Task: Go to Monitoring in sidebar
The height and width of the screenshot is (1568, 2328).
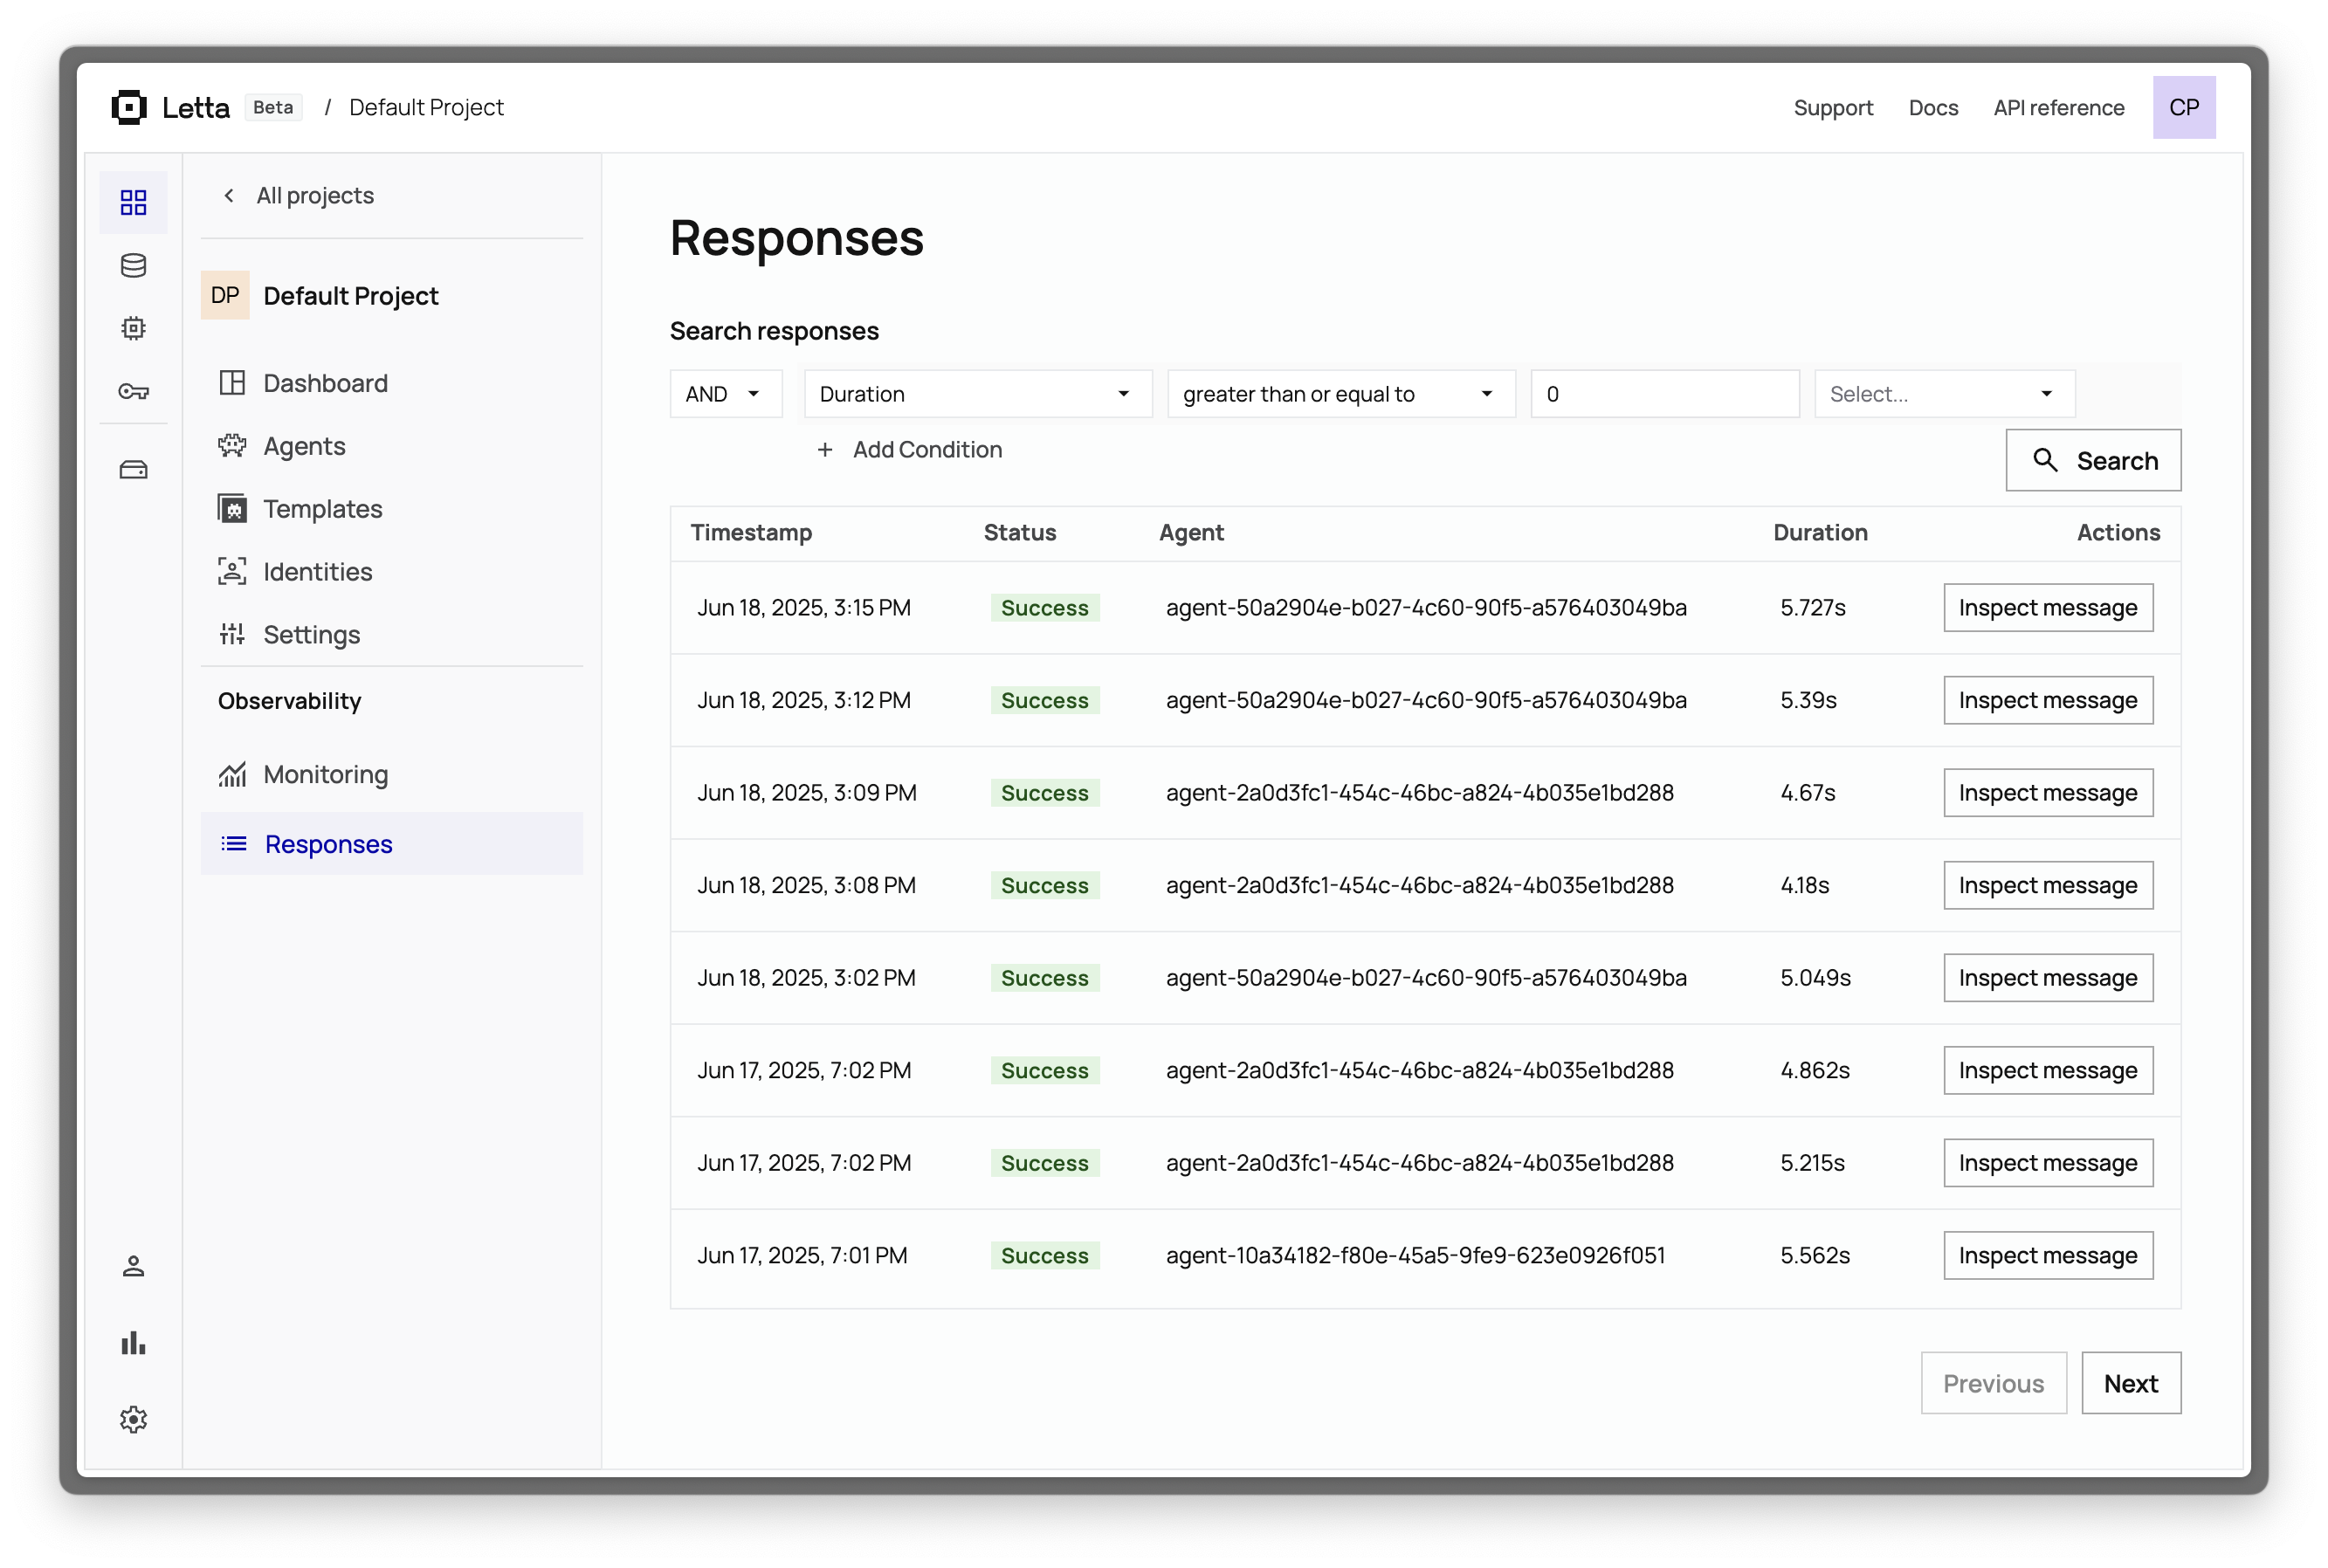Action: (x=325, y=774)
